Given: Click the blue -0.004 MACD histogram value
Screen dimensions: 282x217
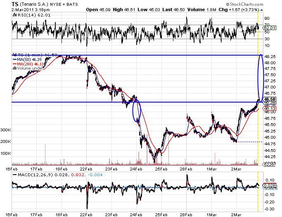Looking at the screenshot, I should click(95, 175).
